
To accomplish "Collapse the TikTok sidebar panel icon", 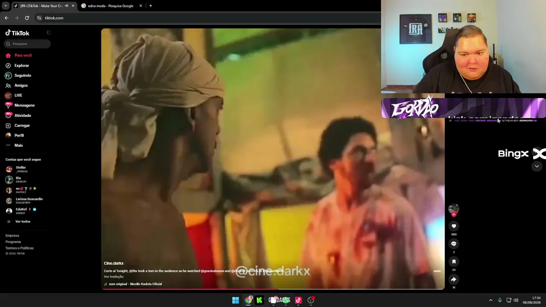I will pyautogui.click(x=49, y=32).
